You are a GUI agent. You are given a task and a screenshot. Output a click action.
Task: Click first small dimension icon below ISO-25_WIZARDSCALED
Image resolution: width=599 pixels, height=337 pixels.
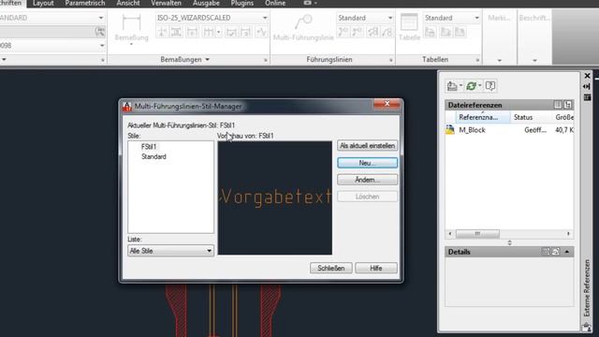point(162,33)
